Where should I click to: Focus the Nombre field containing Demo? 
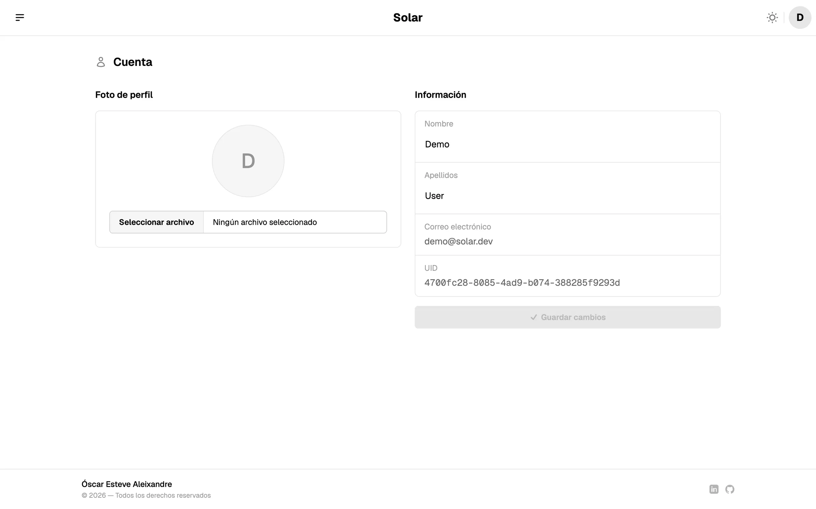click(x=568, y=144)
